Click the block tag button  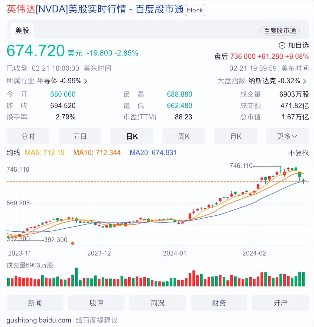[x=195, y=10]
